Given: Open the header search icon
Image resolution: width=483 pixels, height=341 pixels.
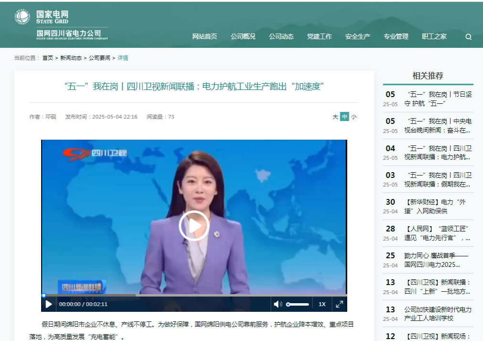Looking at the screenshot, I should point(468,37).
